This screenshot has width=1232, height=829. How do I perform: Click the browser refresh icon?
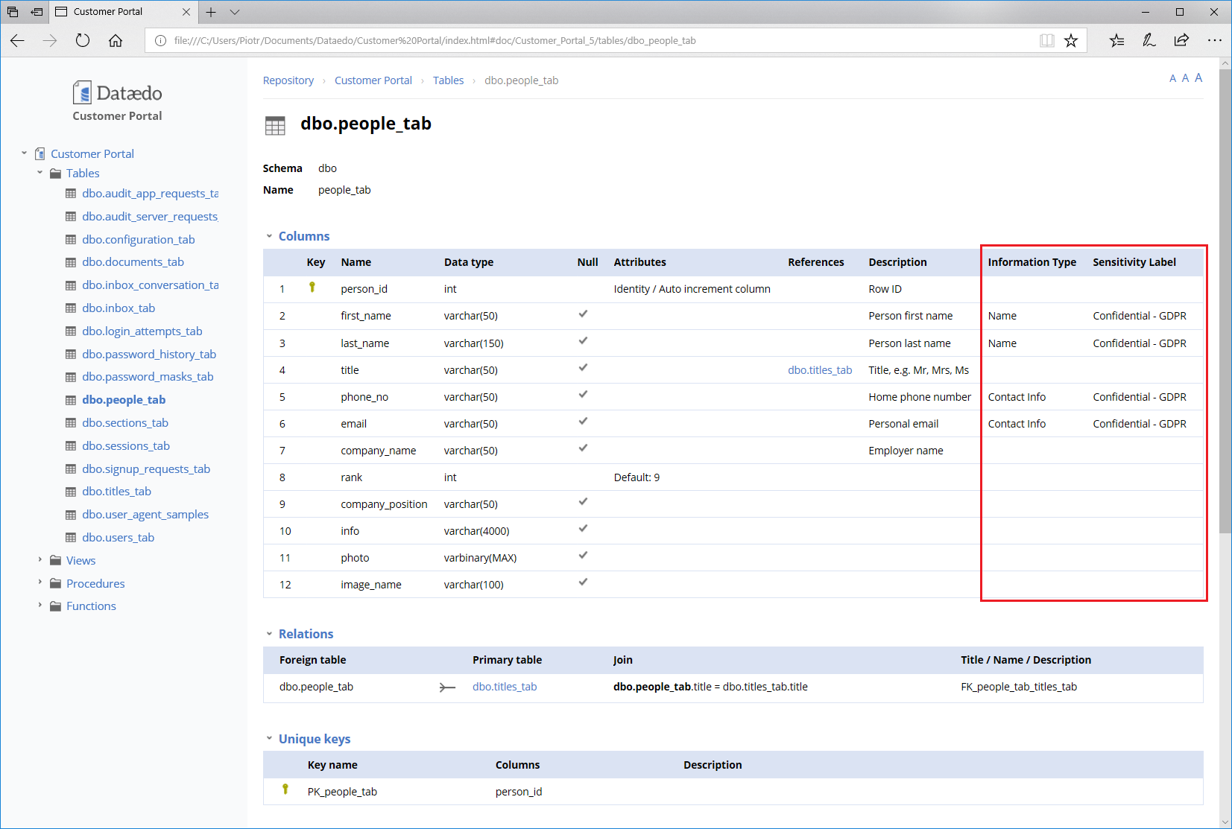[83, 41]
